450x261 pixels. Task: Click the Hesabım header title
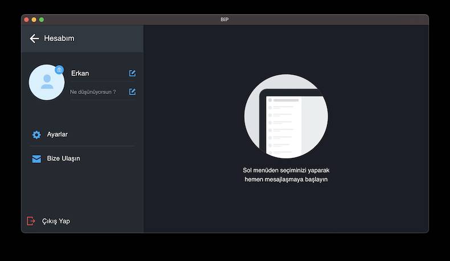click(59, 39)
